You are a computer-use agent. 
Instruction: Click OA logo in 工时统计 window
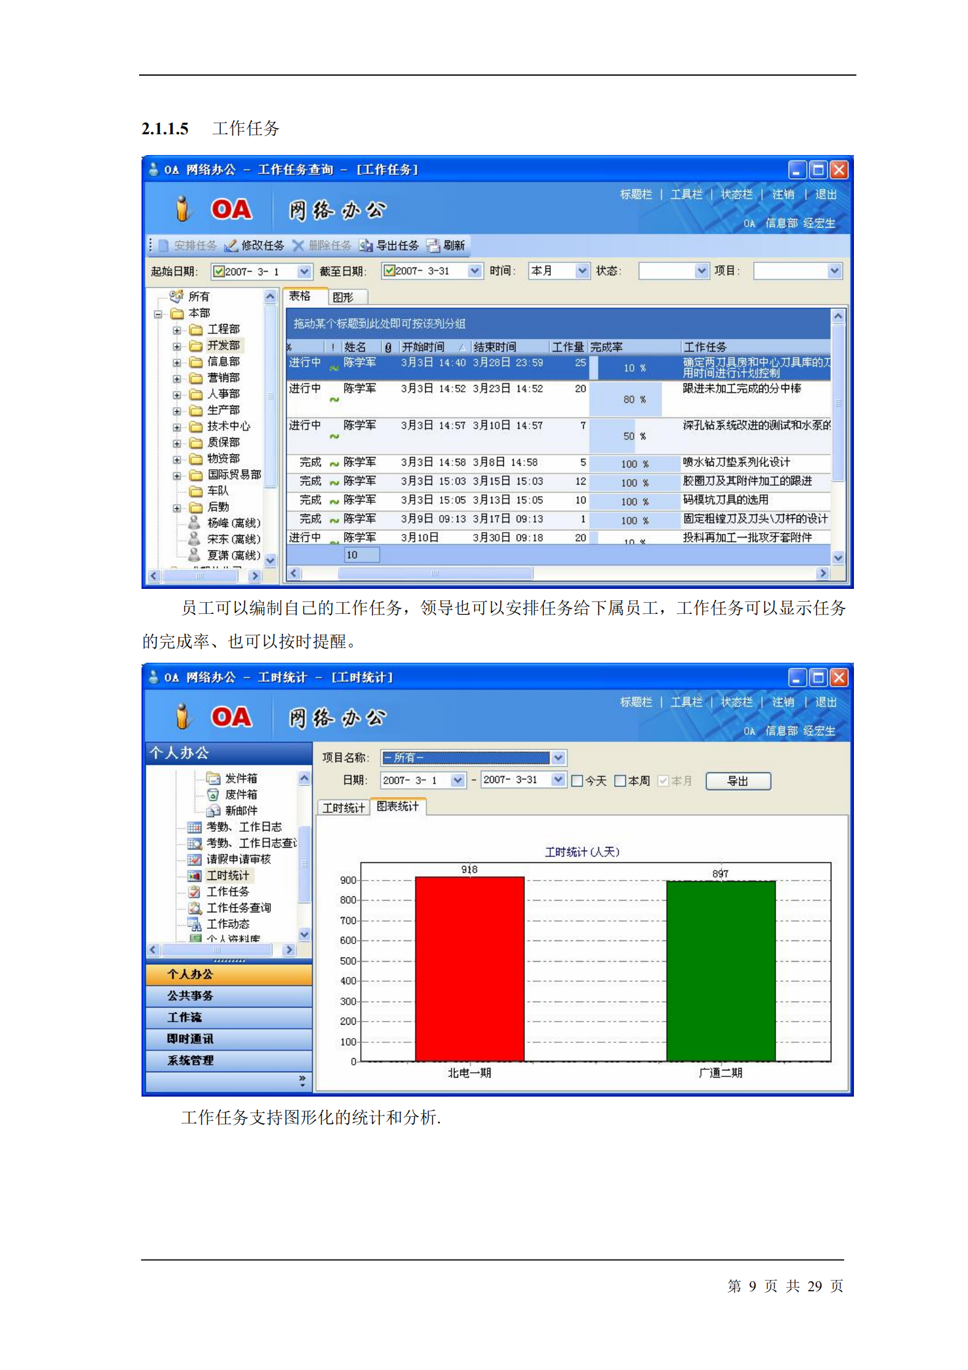point(231,717)
